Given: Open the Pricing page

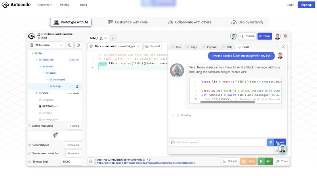Looking at the screenshot, I should [x=65, y=5].
